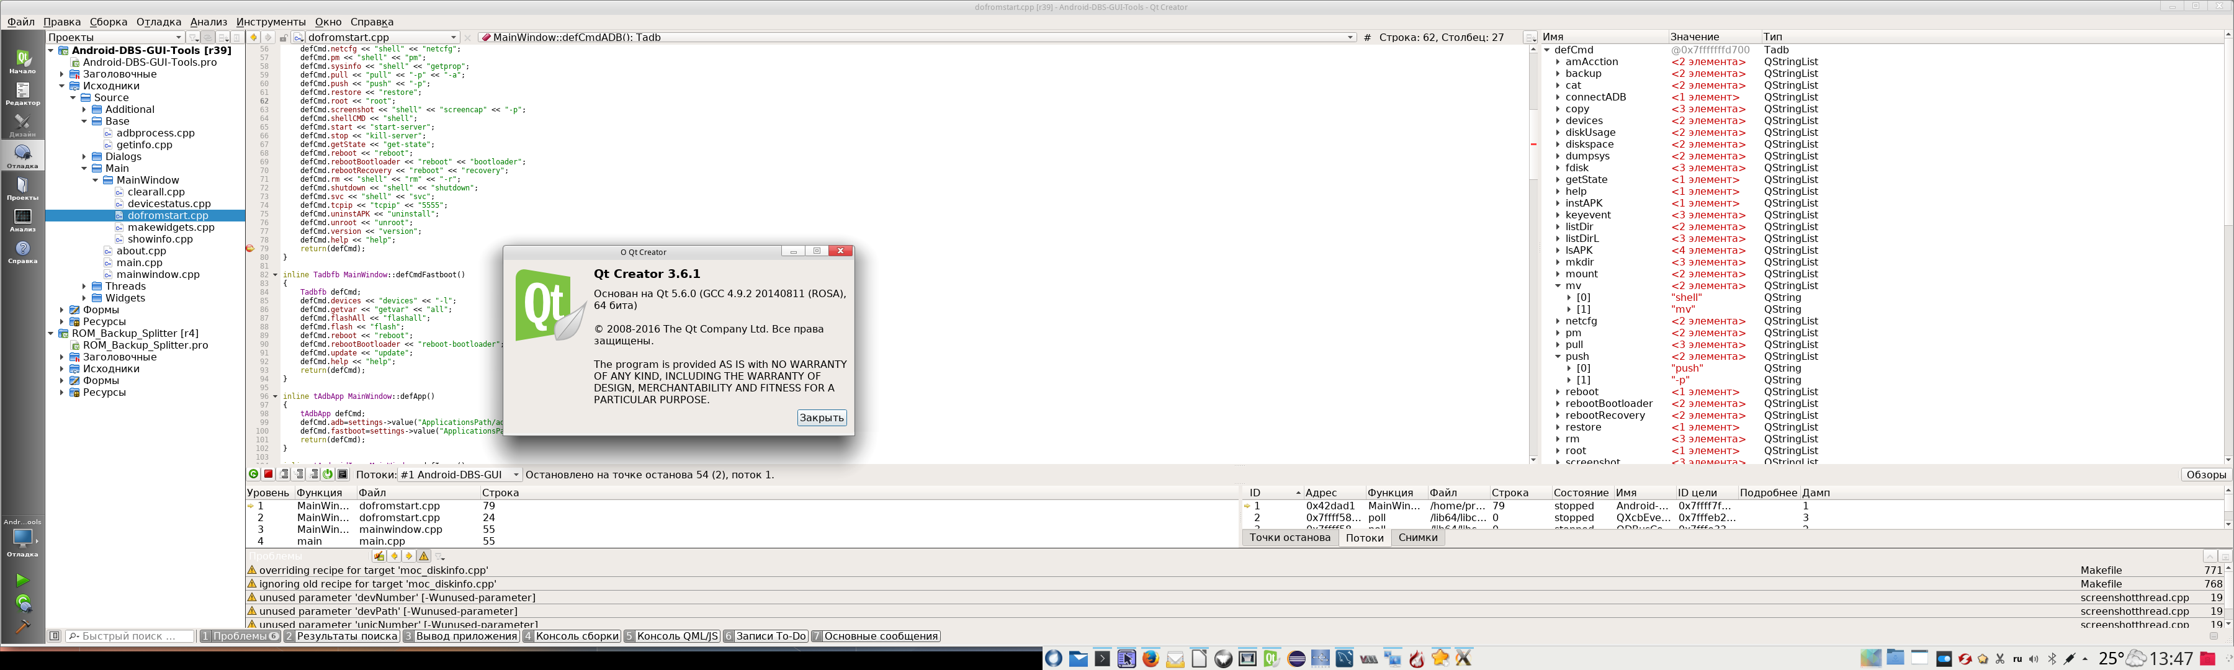Toggle the show-warnings filter in Проблемы pane

point(424,556)
